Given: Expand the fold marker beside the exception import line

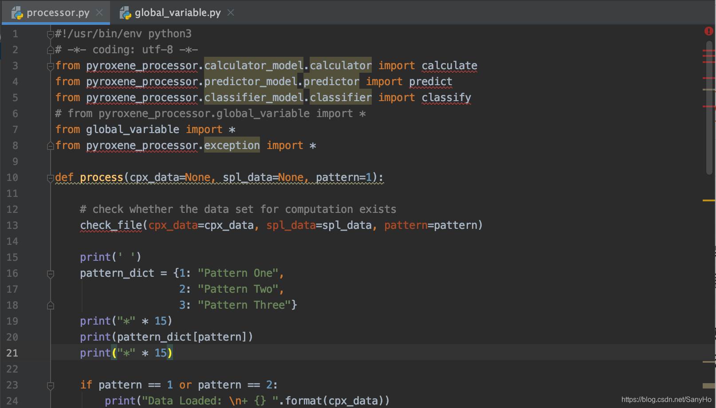Looking at the screenshot, I should tap(50, 145).
